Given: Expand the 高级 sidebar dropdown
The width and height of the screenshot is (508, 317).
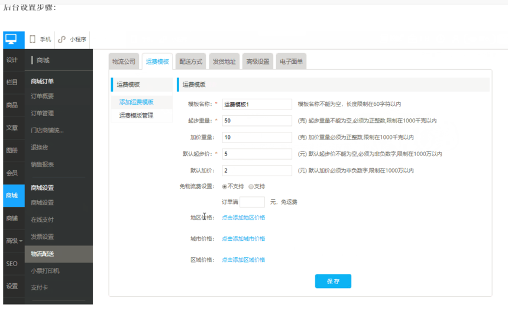Looking at the screenshot, I should pyautogui.click(x=14, y=241).
